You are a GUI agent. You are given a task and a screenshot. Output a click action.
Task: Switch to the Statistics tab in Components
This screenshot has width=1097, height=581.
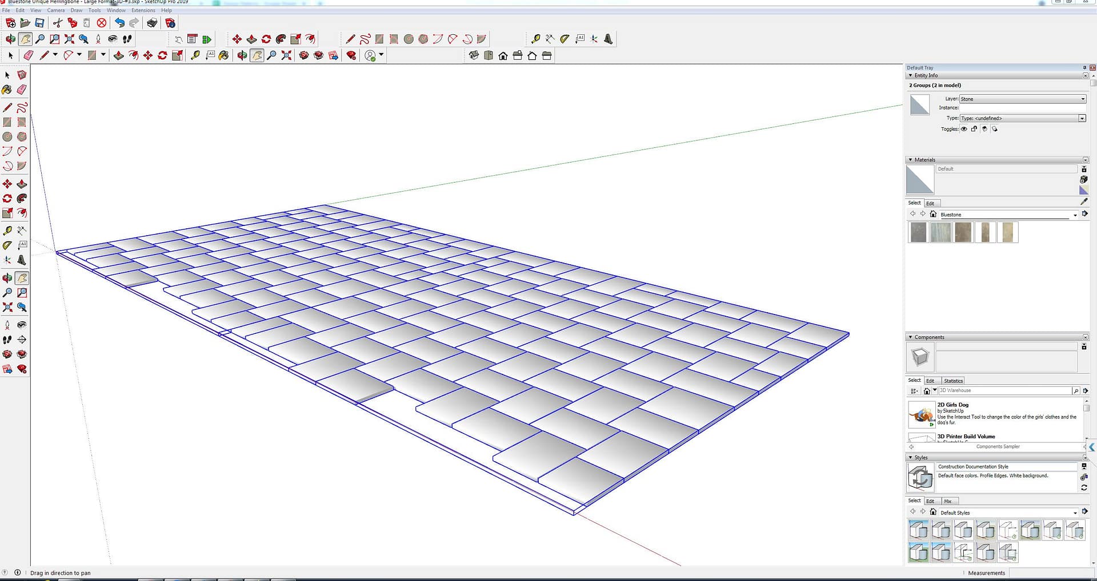(953, 381)
